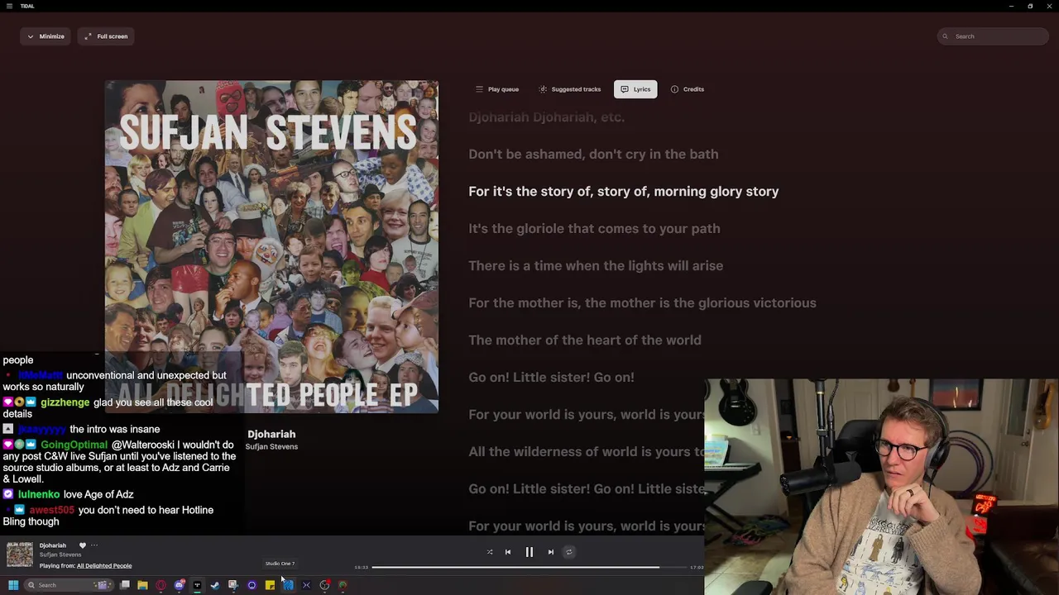Viewport: 1059px width, 595px height.
Task: Select the Lyrics tab
Action: pyautogui.click(x=635, y=89)
